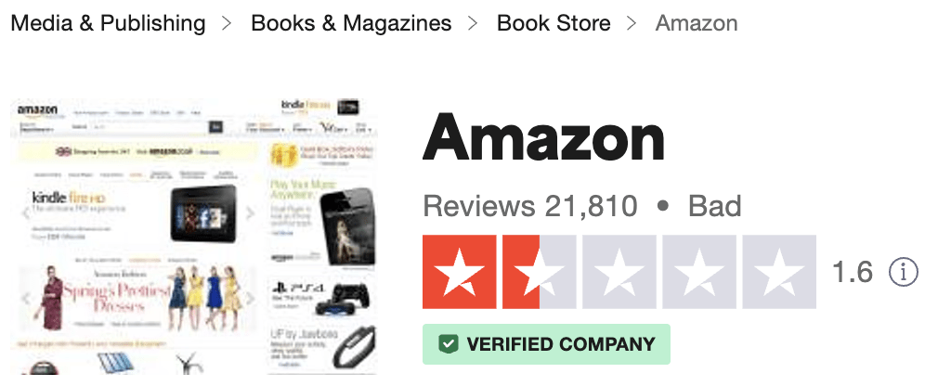Click the 1.6 score number

pyautogui.click(x=852, y=272)
